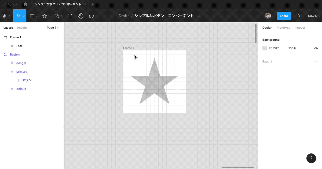Screen dimensions: 322x169
Task: Open the Figma main menu
Action: [5, 16]
